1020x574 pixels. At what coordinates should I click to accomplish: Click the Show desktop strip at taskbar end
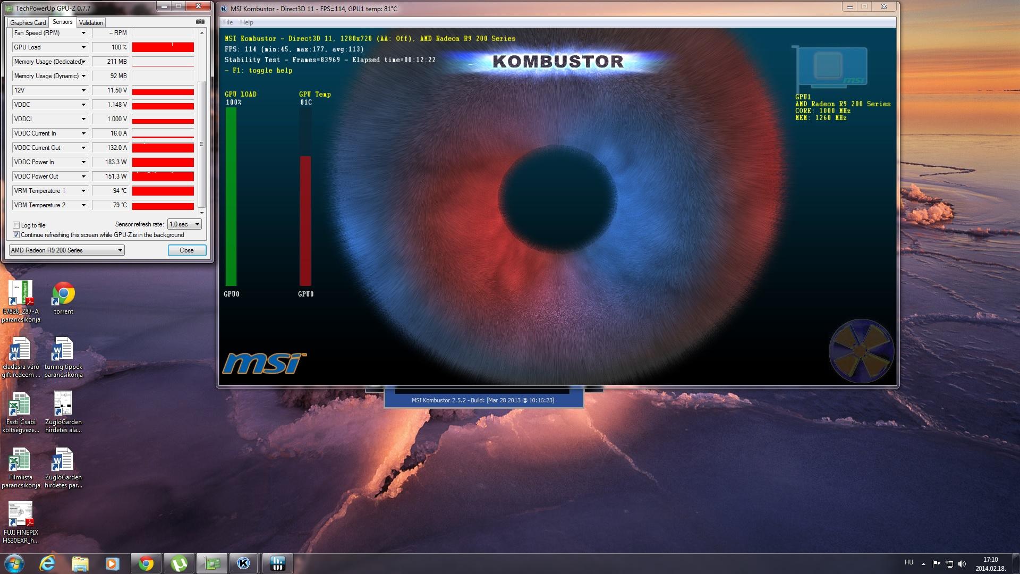(x=1016, y=563)
